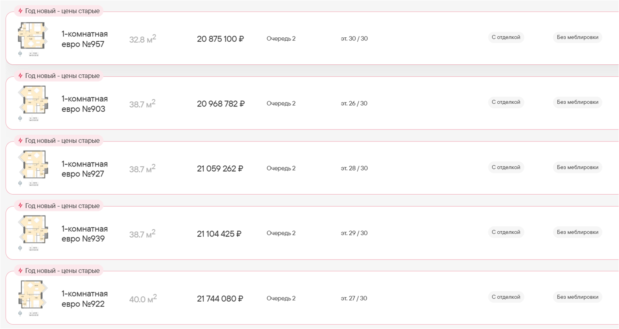This screenshot has height=329, width=619.
Task: Click lightning icon above apartment №939
Action: point(20,205)
